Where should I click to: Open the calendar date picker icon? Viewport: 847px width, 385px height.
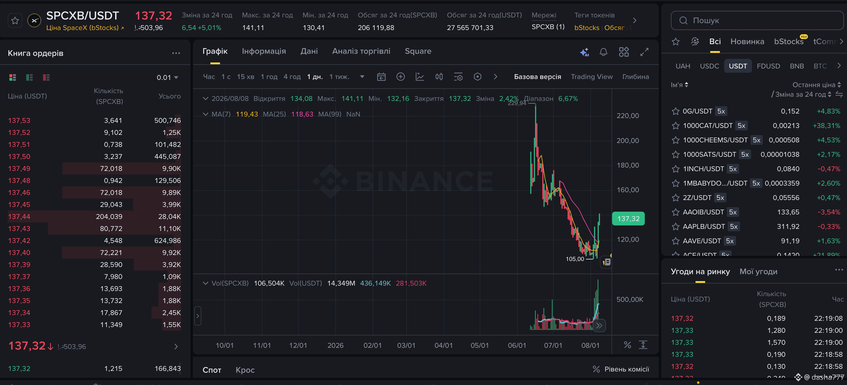[x=381, y=77]
